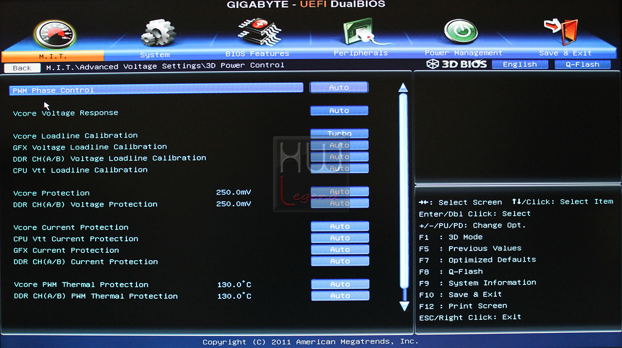Select the Peripherals tab label
Viewport: 622px width, 348px height.
pyautogui.click(x=361, y=53)
